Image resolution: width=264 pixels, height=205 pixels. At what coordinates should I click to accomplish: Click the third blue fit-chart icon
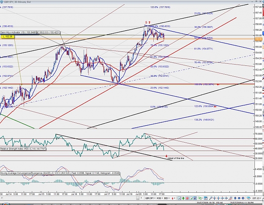point(243,198)
